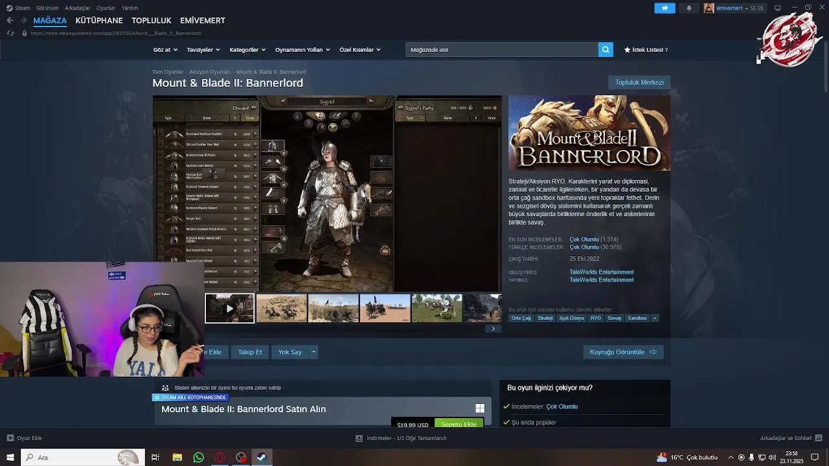829x466 pixels.
Task: Click the Topluluk Merkezi button
Action: tap(639, 82)
